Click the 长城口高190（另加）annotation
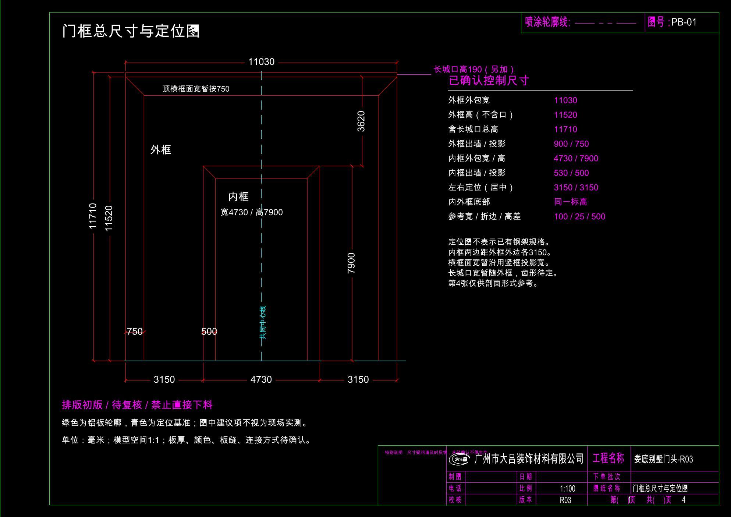Screen dimensions: 731x517 [475, 69]
